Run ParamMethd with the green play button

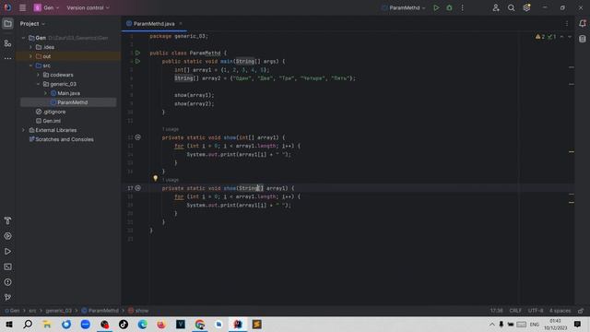tap(436, 7)
